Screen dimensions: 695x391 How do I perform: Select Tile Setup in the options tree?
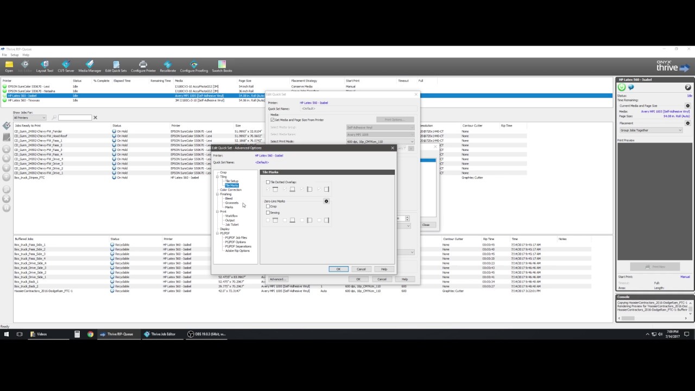pos(232,181)
